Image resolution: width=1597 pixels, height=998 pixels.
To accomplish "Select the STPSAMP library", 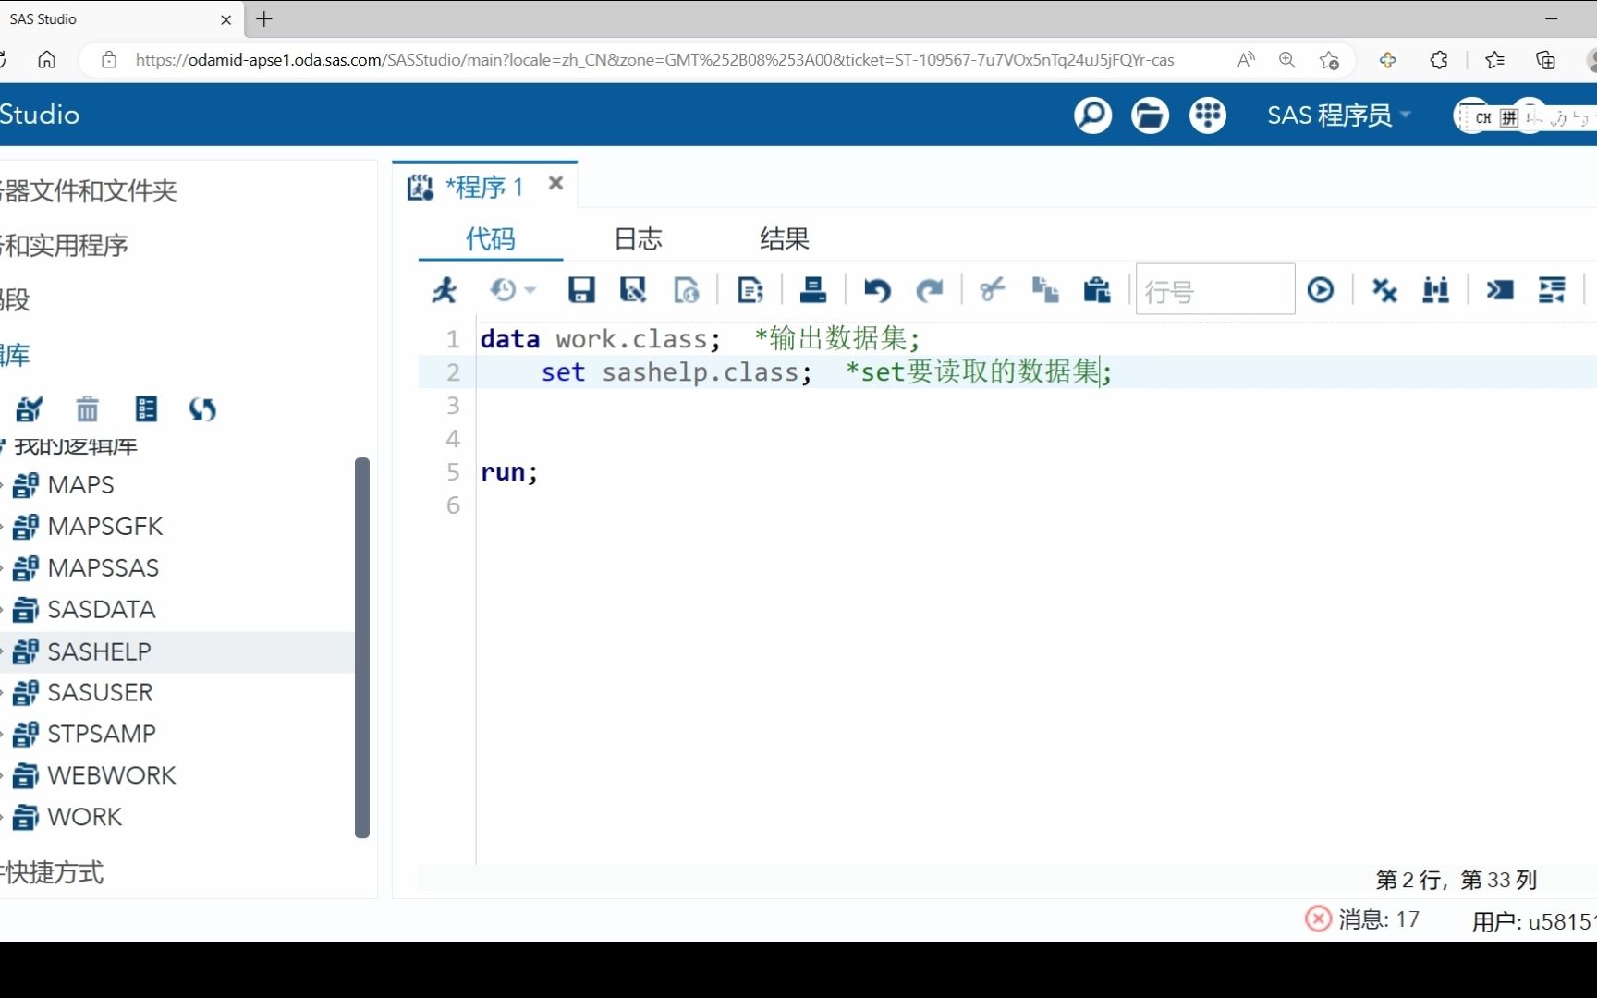I will [101, 735].
